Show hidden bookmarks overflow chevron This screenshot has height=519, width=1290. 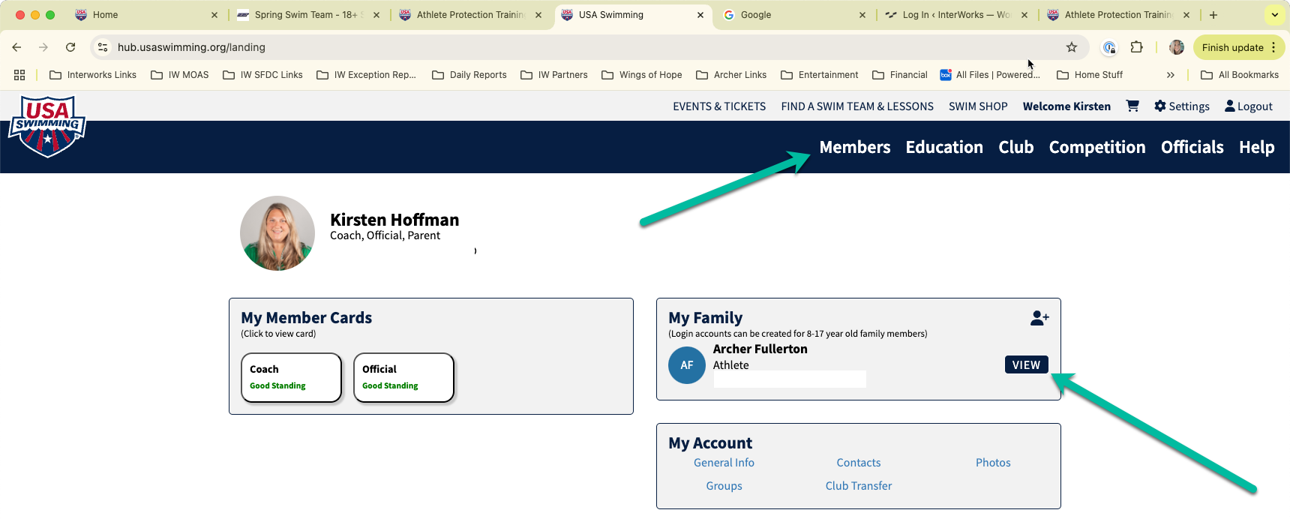pos(1171,75)
